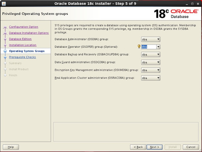Go to the Configuration Option step
Viewport: 202px width, 152px height.
pyautogui.click(x=24, y=27)
